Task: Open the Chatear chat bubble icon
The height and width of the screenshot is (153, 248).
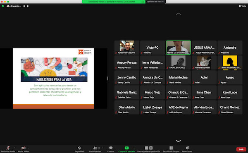Action: pyautogui.click(x=111, y=148)
